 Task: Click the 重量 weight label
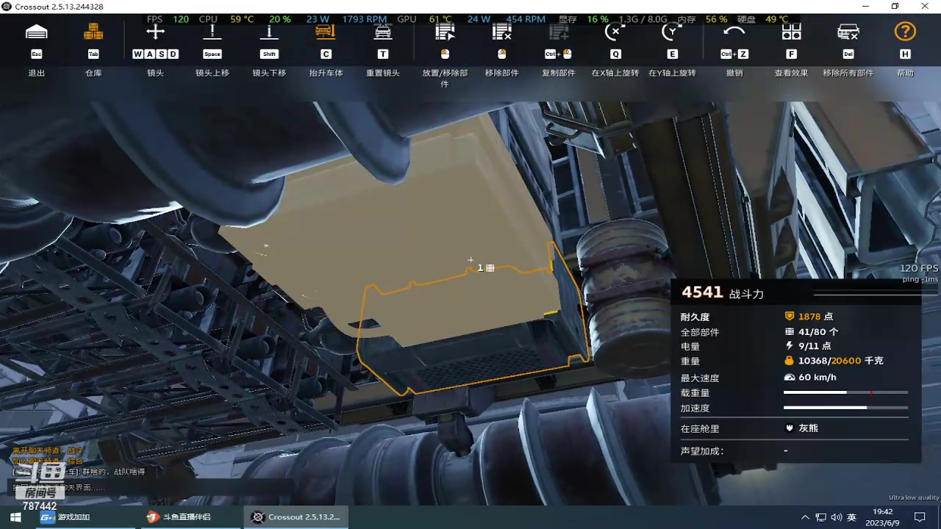pos(690,361)
